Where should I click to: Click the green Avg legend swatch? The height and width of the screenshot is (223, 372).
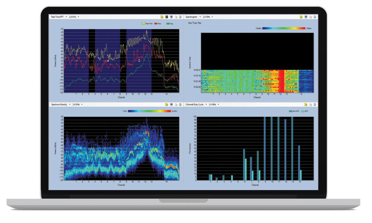coord(168,24)
